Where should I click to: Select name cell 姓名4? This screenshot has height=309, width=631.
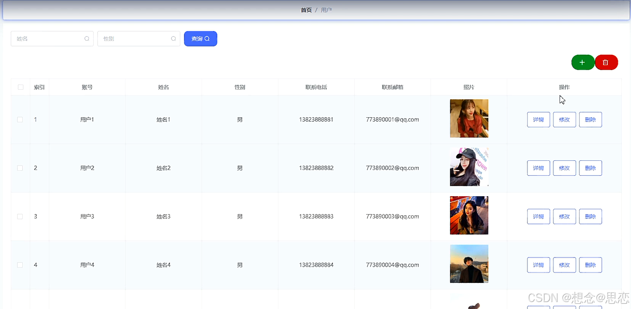click(x=163, y=265)
